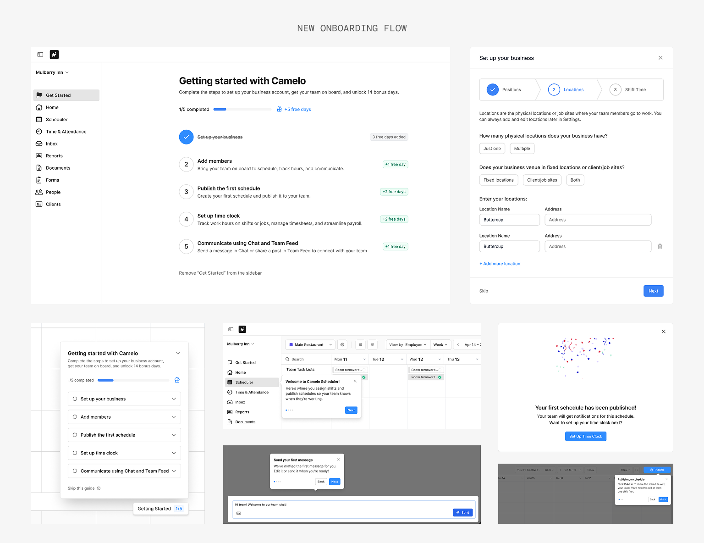Select the Fixed locations option
This screenshot has width=704, height=543.
[499, 180]
